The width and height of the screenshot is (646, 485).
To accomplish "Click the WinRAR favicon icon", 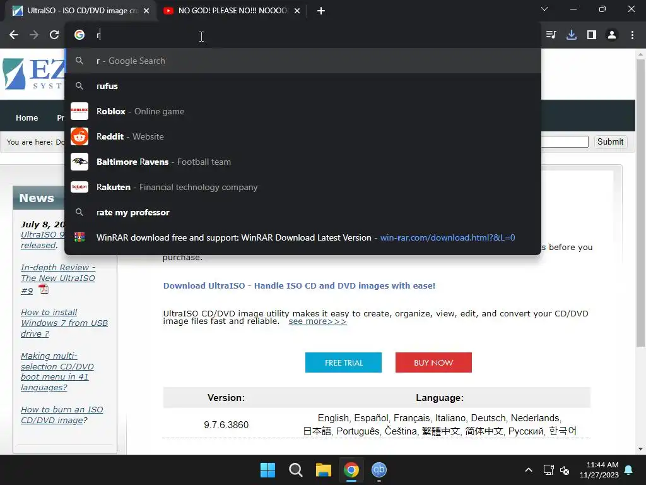I will click(79, 237).
